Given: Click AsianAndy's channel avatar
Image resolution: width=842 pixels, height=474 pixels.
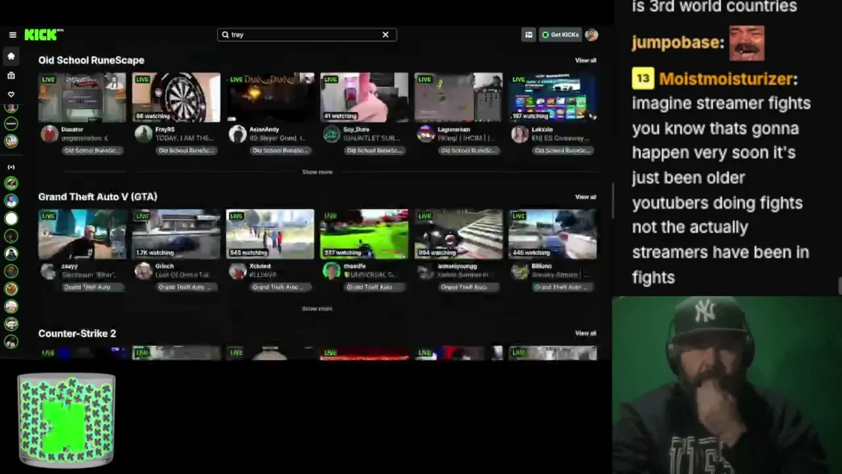Looking at the screenshot, I should tap(237, 134).
